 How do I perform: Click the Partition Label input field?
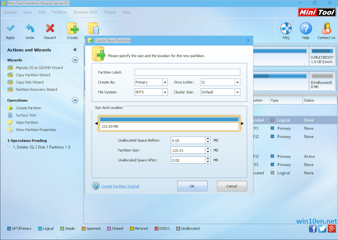pos(187,72)
